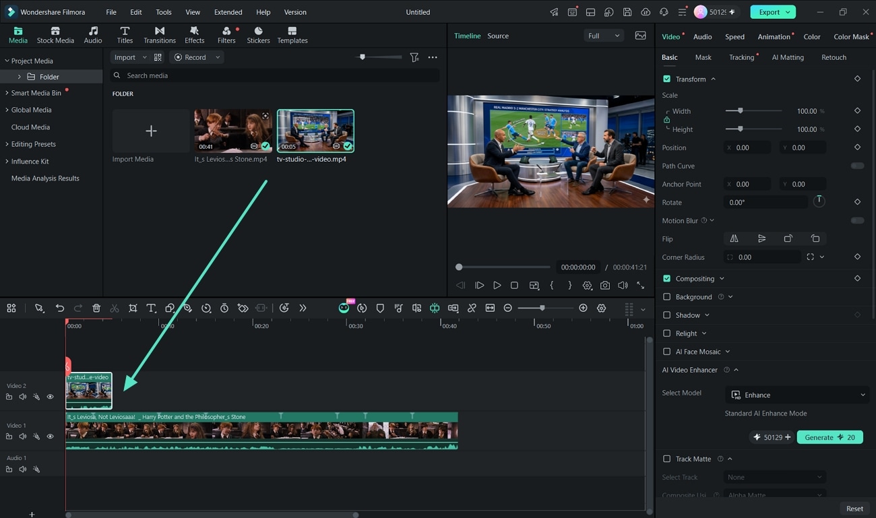Screen dimensions: 876x518
Task: Open the Import dropdown
Action: 130,57
